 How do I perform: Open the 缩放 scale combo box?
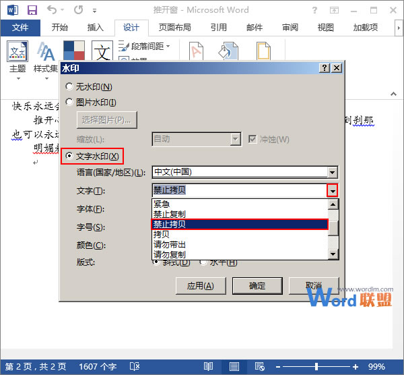tap(197, 140)
